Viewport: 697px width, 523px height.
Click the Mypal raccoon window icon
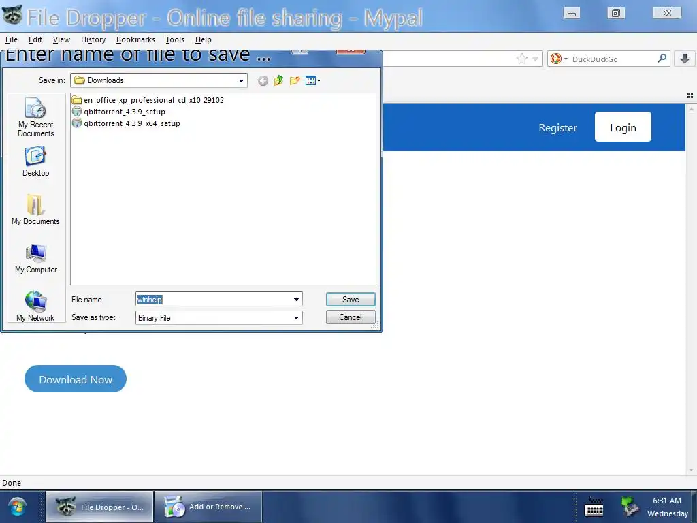click(x=12, y=15)
